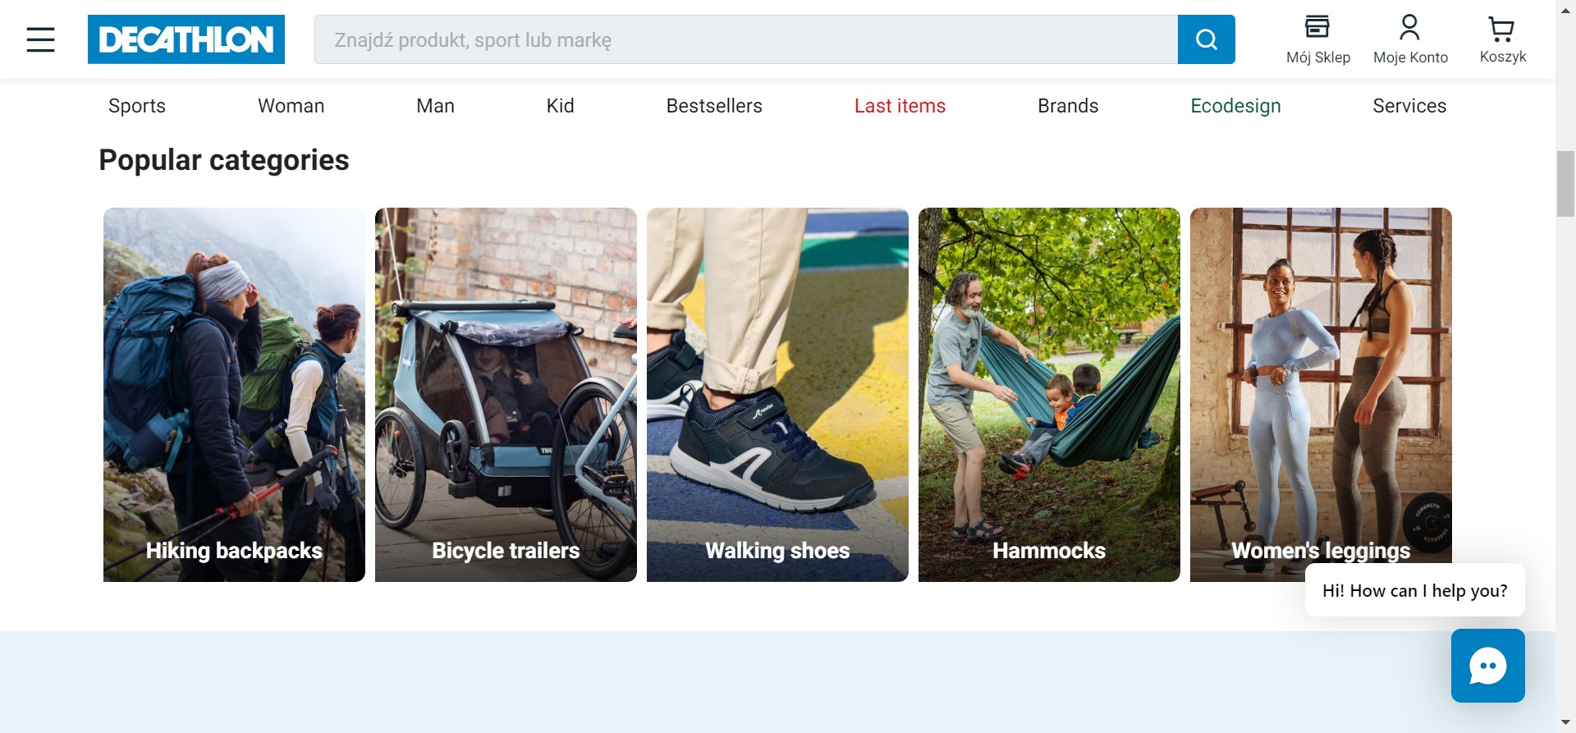Open the Ecodesign section
This screenshot has width=1576, height=733.
coord(1235,106)
